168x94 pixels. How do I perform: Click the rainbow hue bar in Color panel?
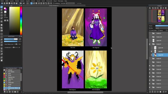[21, 21]
